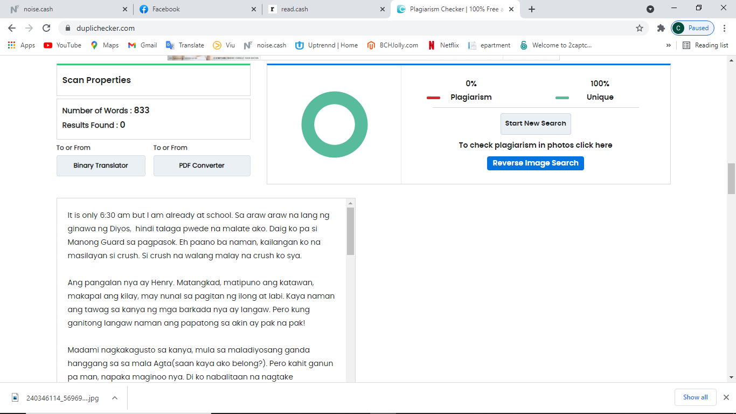Click text 'To check plagiarism in photos click here'

pos(536,145)
